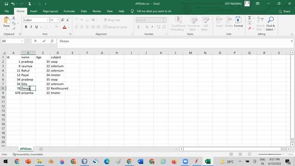Open the View ribbon tab
295x166 pixels.
(110, 11)
